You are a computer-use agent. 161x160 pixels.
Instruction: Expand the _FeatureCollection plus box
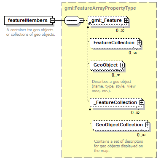coord(142,102)
